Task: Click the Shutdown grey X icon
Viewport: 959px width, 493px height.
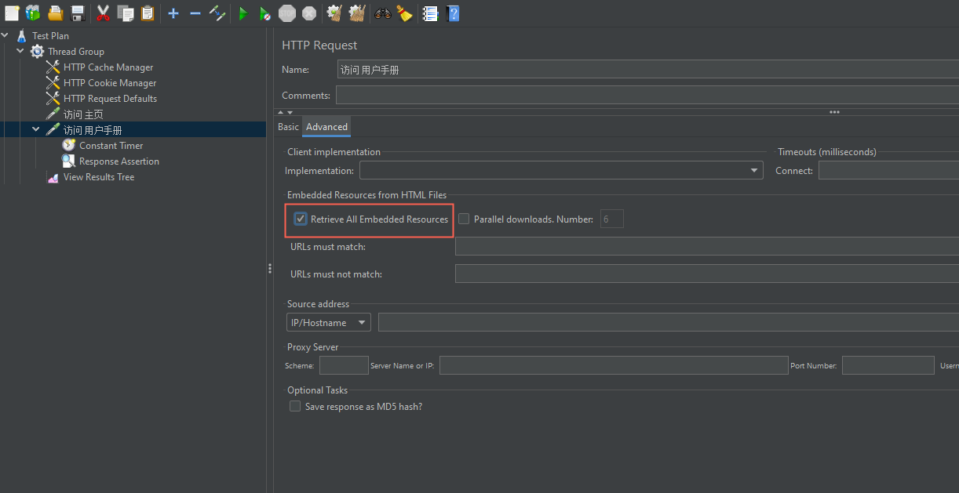Action: (x=309, y=13)
